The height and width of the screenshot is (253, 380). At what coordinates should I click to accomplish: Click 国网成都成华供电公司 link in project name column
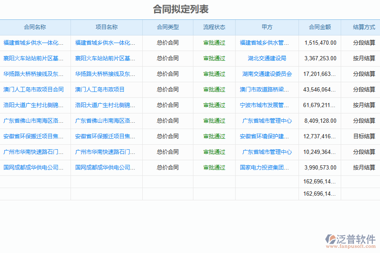[x=106, y=167]
